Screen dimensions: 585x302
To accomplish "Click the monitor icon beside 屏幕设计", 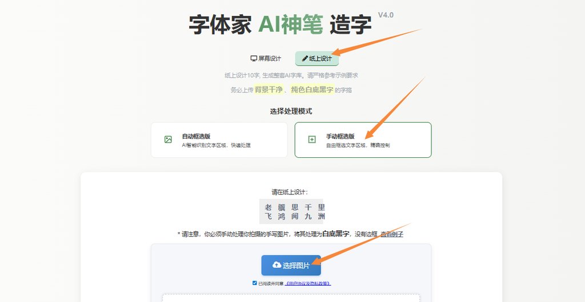I will (254, 58).
